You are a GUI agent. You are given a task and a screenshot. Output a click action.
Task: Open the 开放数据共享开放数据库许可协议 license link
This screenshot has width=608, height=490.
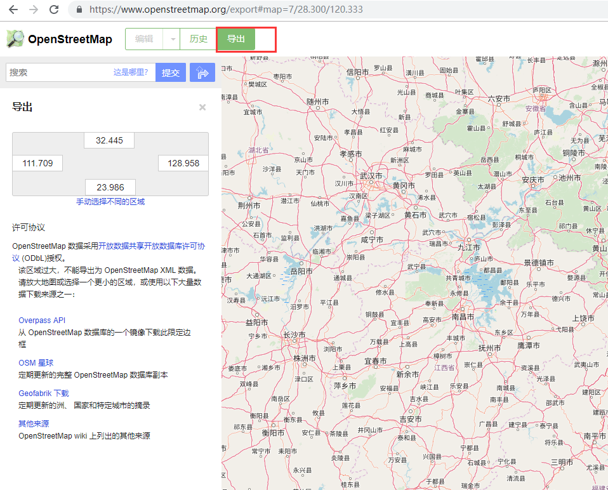click(x=152, y=246)
